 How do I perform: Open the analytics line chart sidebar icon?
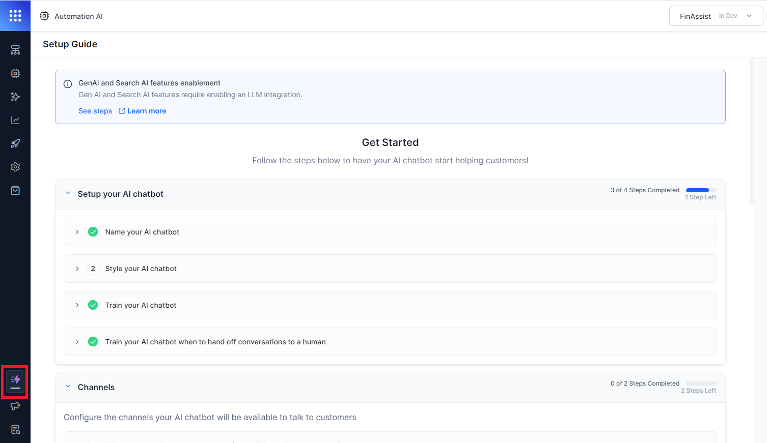click(x=15, y=120)
